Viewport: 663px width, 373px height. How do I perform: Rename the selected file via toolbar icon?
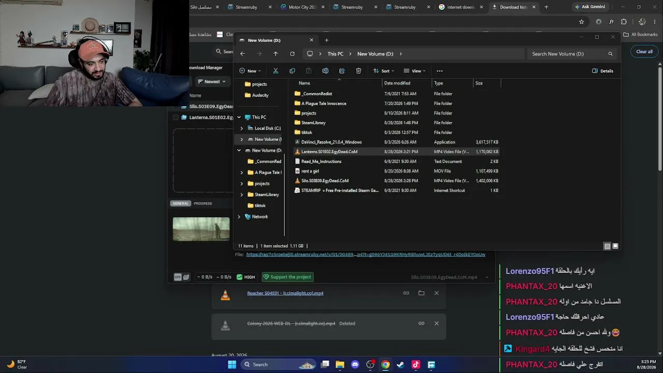point(325,71)
